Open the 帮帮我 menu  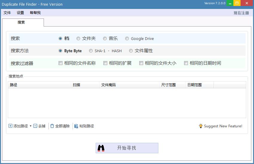[35, 13]
